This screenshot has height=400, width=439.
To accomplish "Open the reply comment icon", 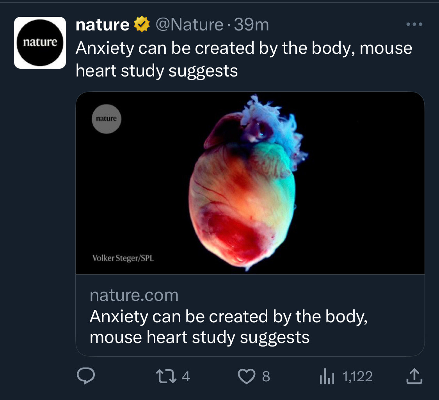I will pos(86,376).
